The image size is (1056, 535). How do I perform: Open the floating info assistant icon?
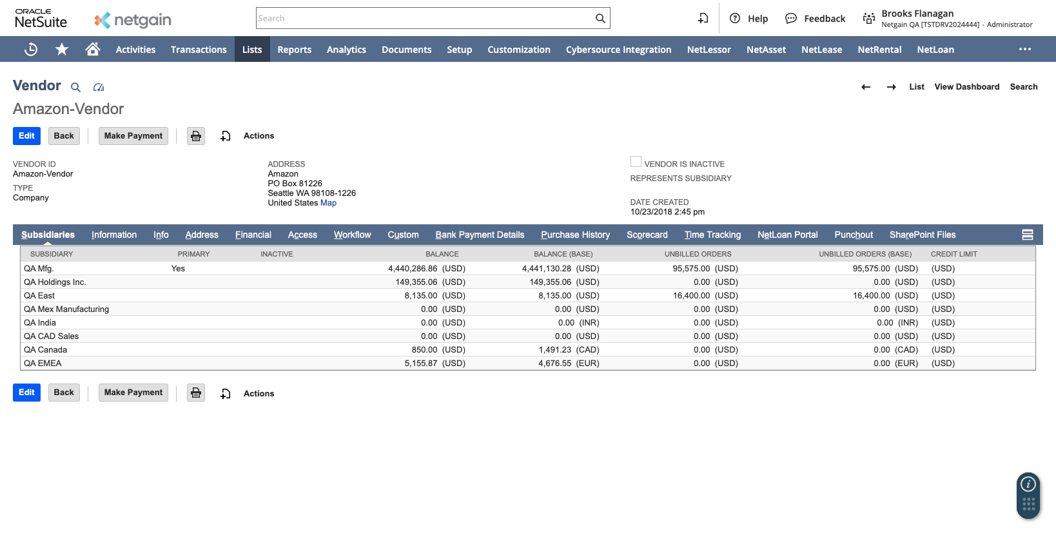[x=1028, y=484]
